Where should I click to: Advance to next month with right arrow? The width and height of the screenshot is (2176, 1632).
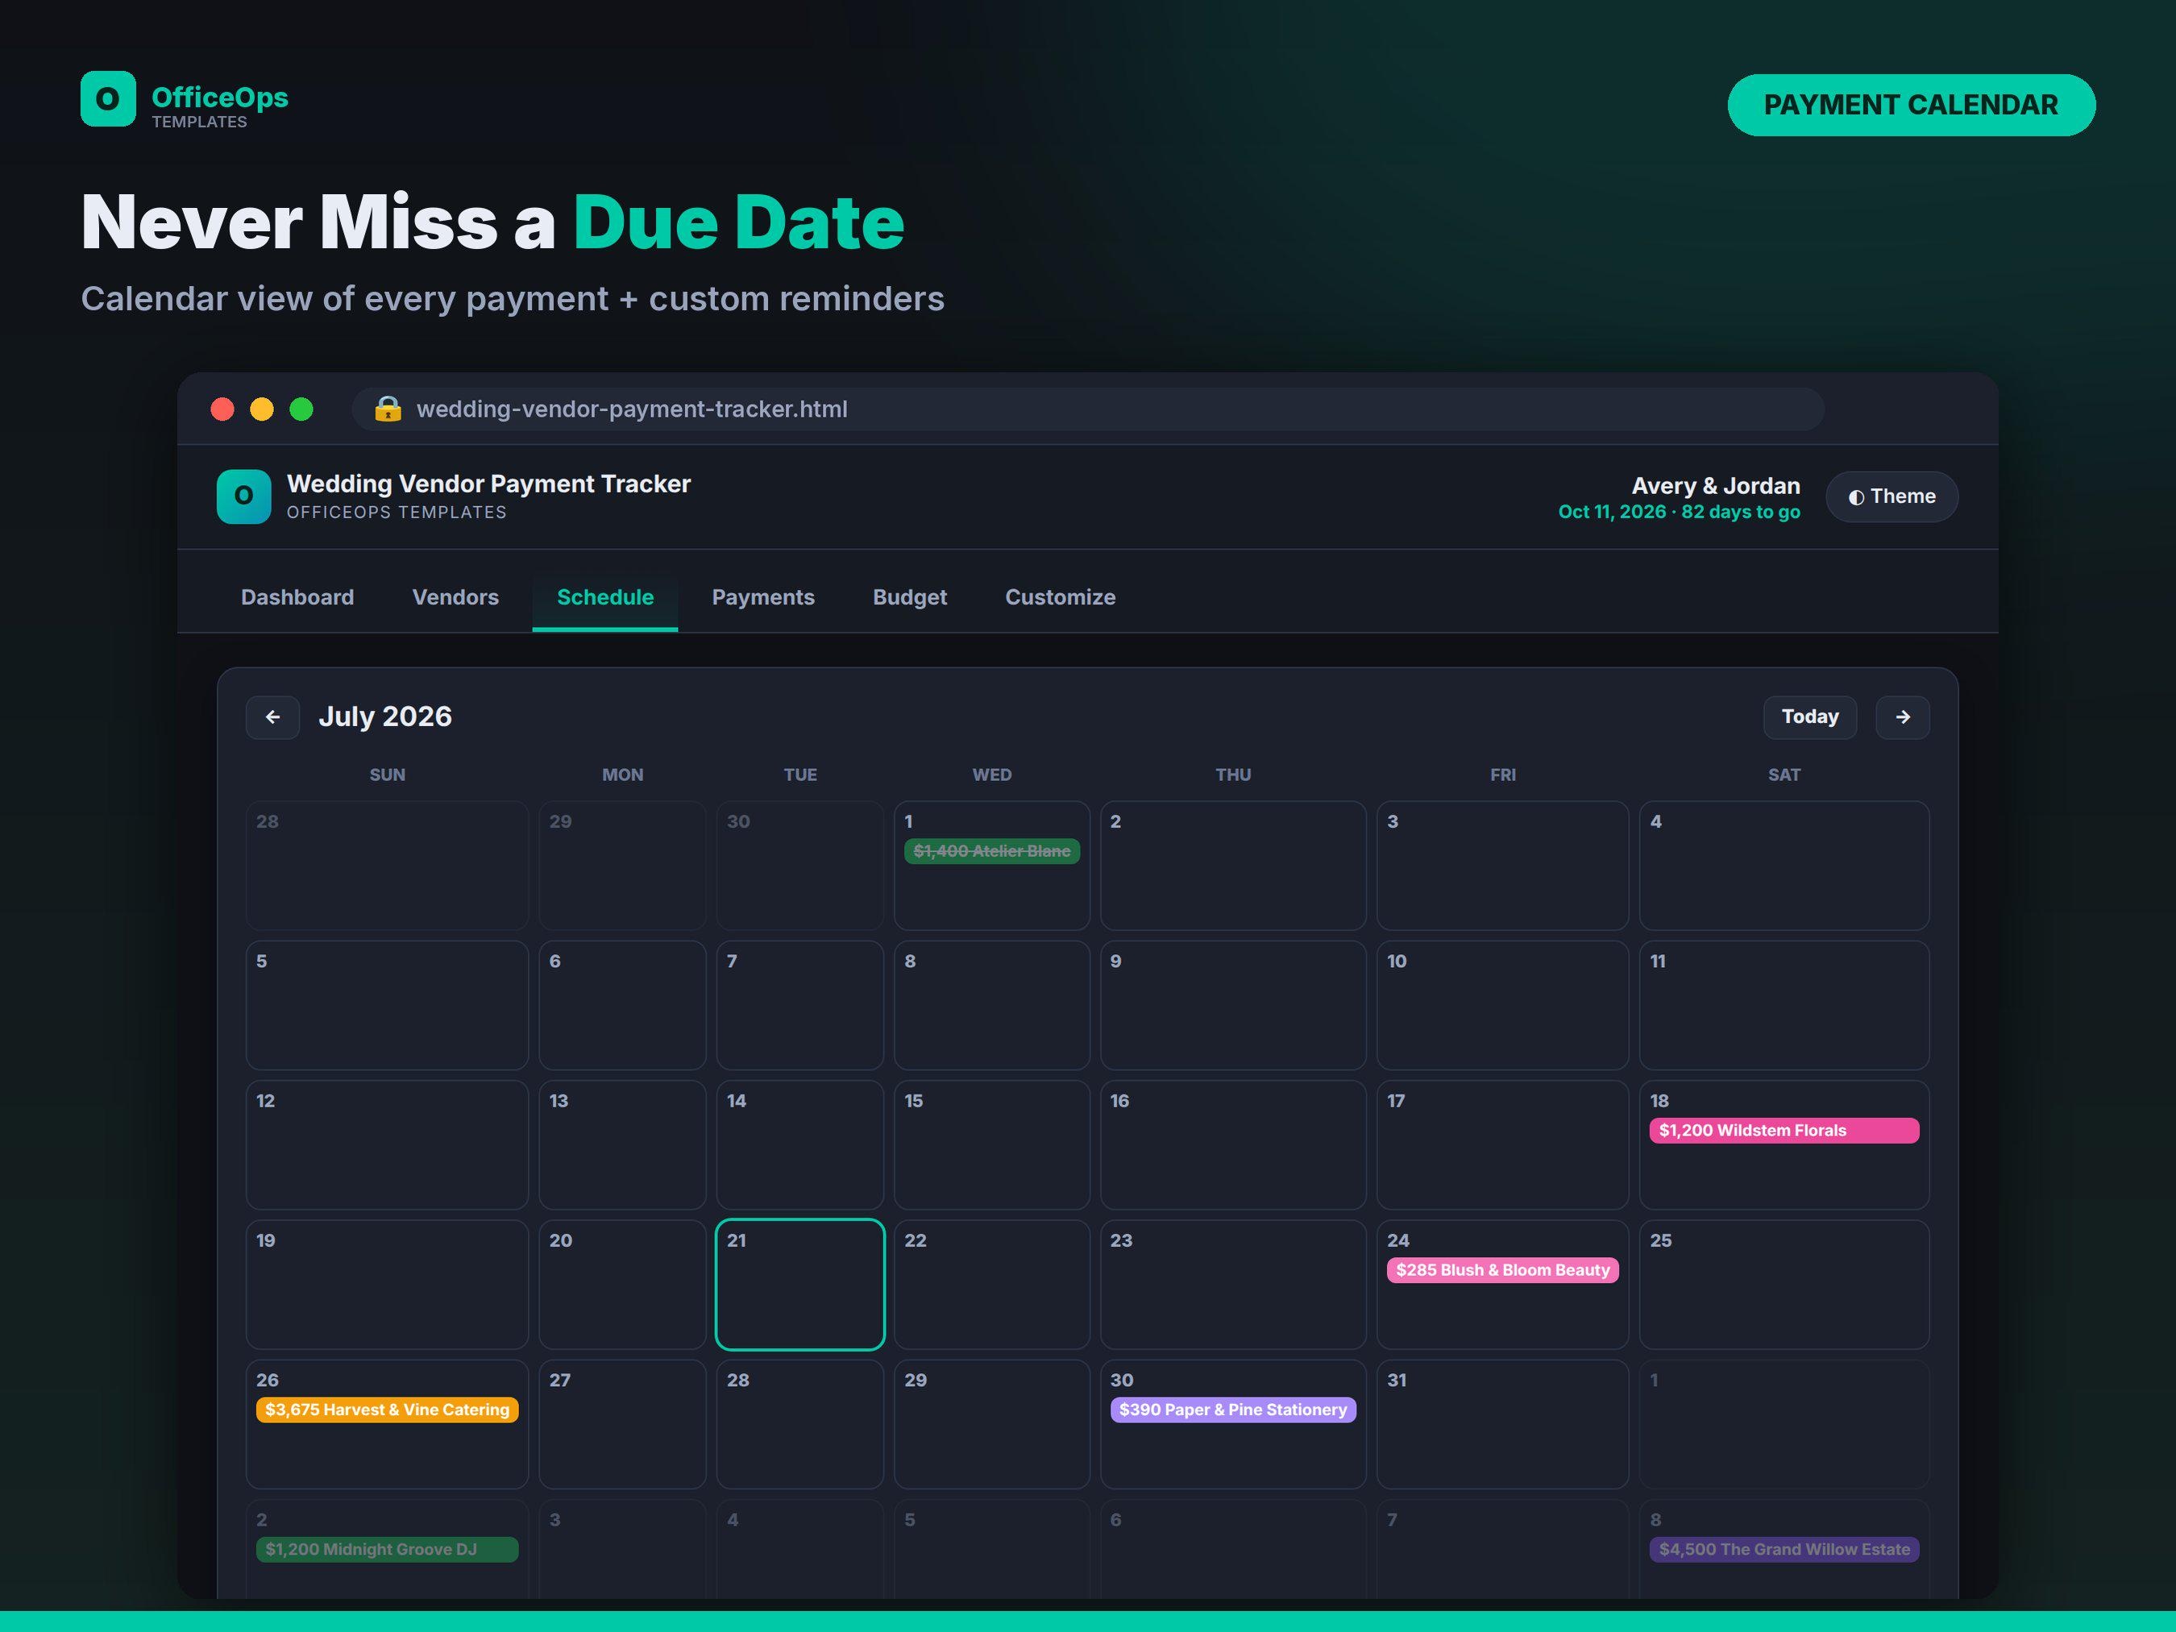click(1901, 717)
